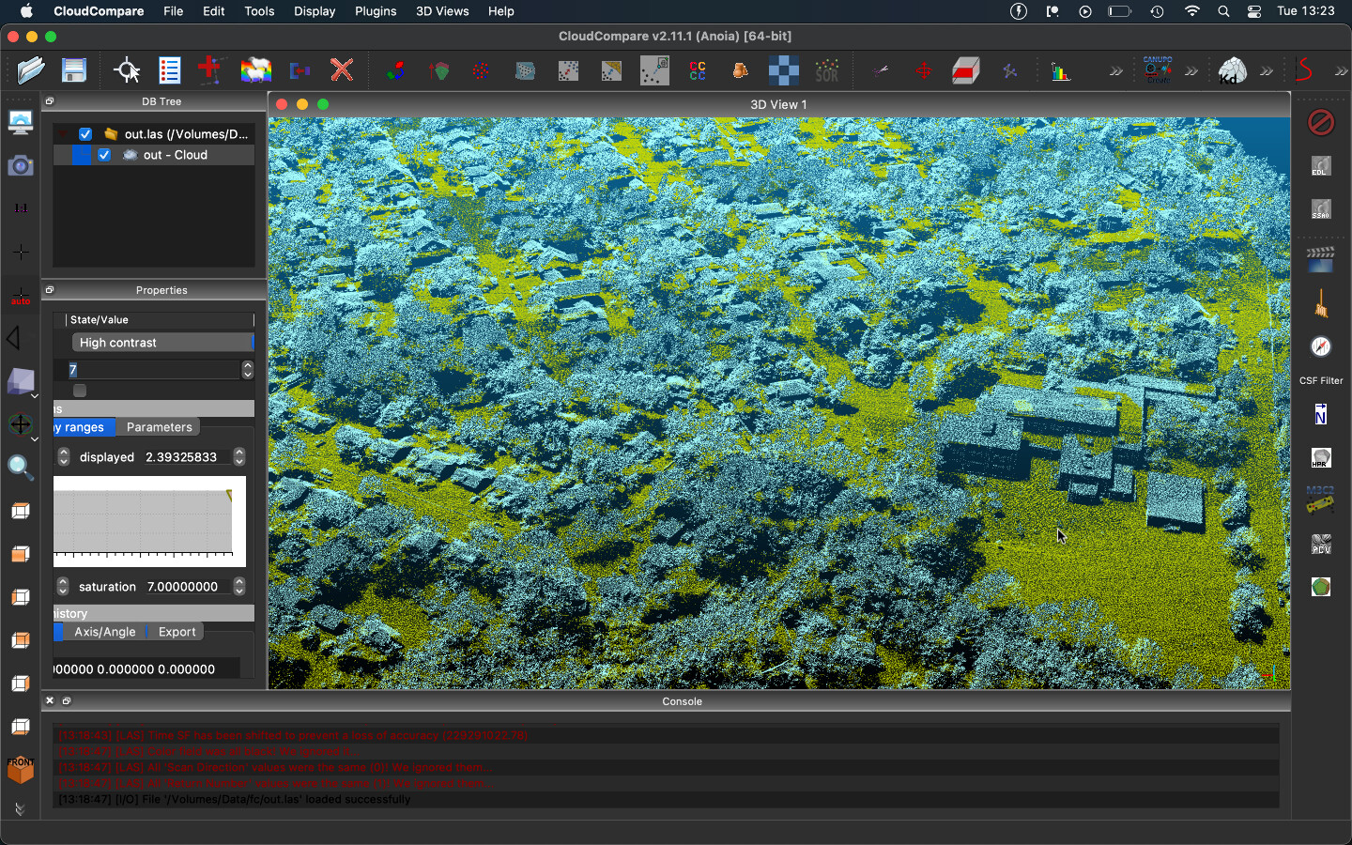The height and width of the screenshot is (845, 1352).
Task: Open the Cross Section tool
Action: [x=965, y=70]
